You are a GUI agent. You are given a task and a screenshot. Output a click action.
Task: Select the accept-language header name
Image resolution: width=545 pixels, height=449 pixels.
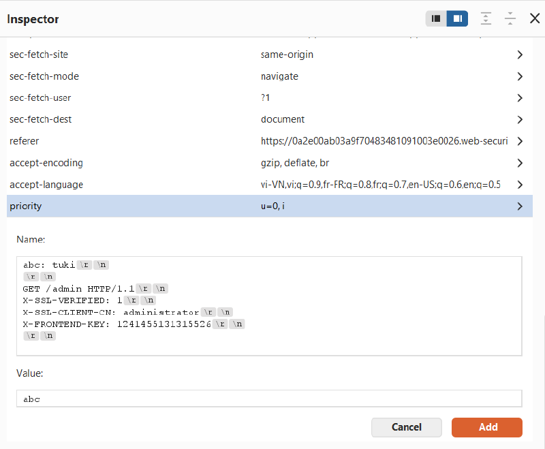click(x=46, y=185)
